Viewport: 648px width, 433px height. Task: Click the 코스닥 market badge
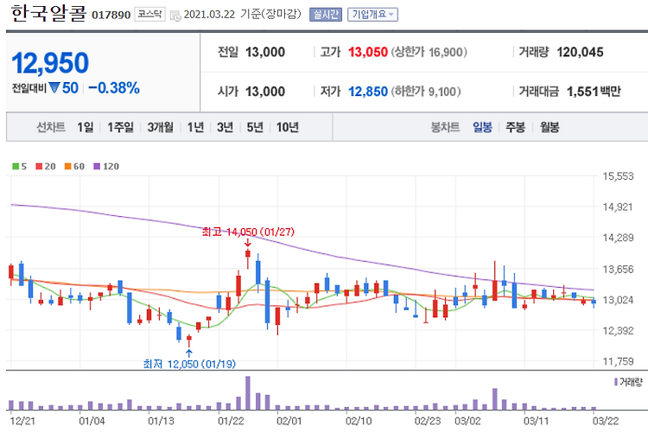coord(149,15)
